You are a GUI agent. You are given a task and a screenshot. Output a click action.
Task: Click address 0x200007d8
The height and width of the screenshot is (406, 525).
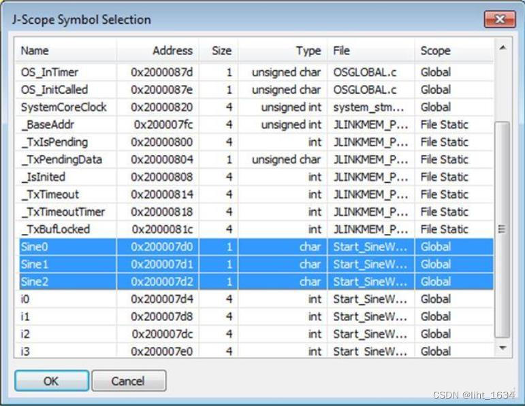coord(161,316)
